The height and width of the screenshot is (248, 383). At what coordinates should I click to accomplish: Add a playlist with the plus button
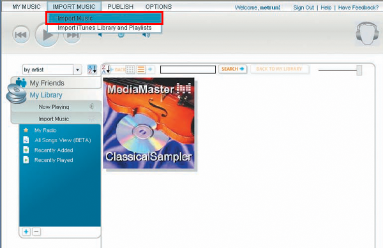pyautogui.click(x=26, y=231)
